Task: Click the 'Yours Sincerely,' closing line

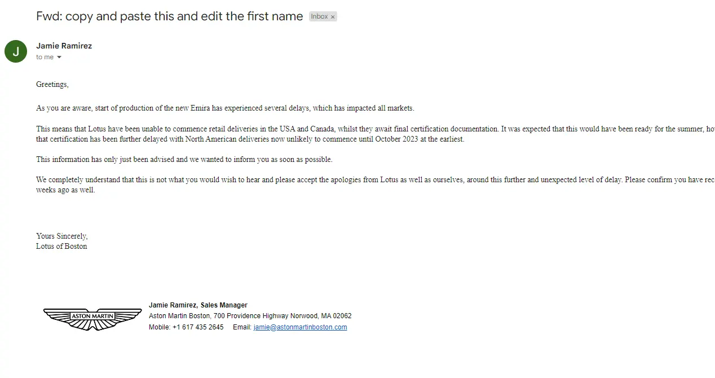Action: (62, 236)
